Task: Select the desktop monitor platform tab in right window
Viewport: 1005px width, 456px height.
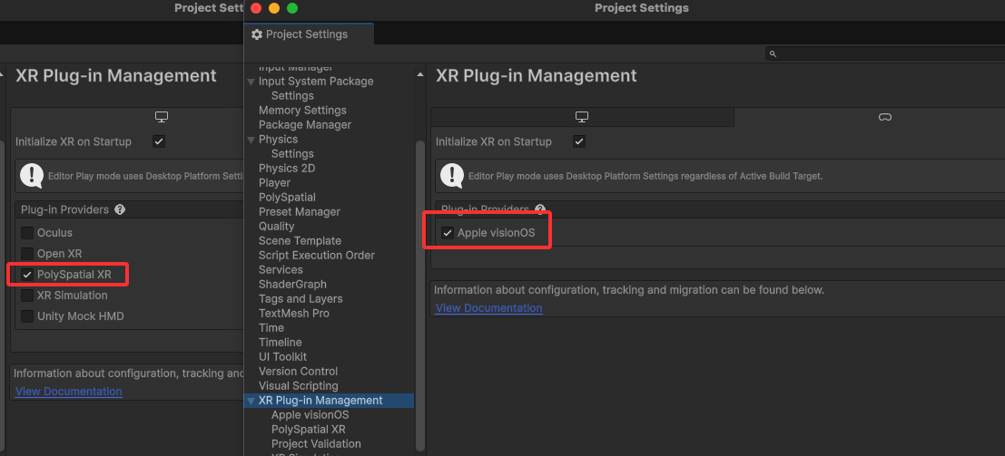Action: tap(582, 117)
